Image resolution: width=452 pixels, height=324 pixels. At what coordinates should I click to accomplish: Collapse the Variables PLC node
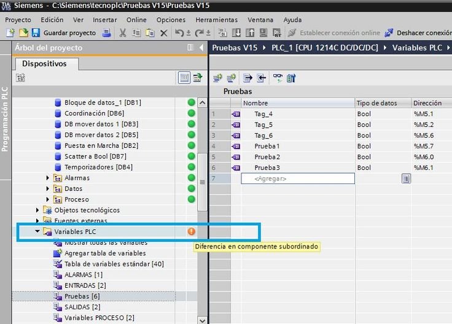pos(37,231)
